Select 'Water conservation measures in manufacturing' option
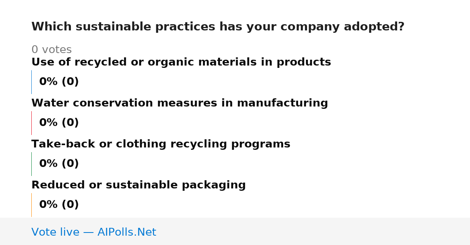Screen dimensions: 470x245 pyautogui.click(x=179, y=103)
